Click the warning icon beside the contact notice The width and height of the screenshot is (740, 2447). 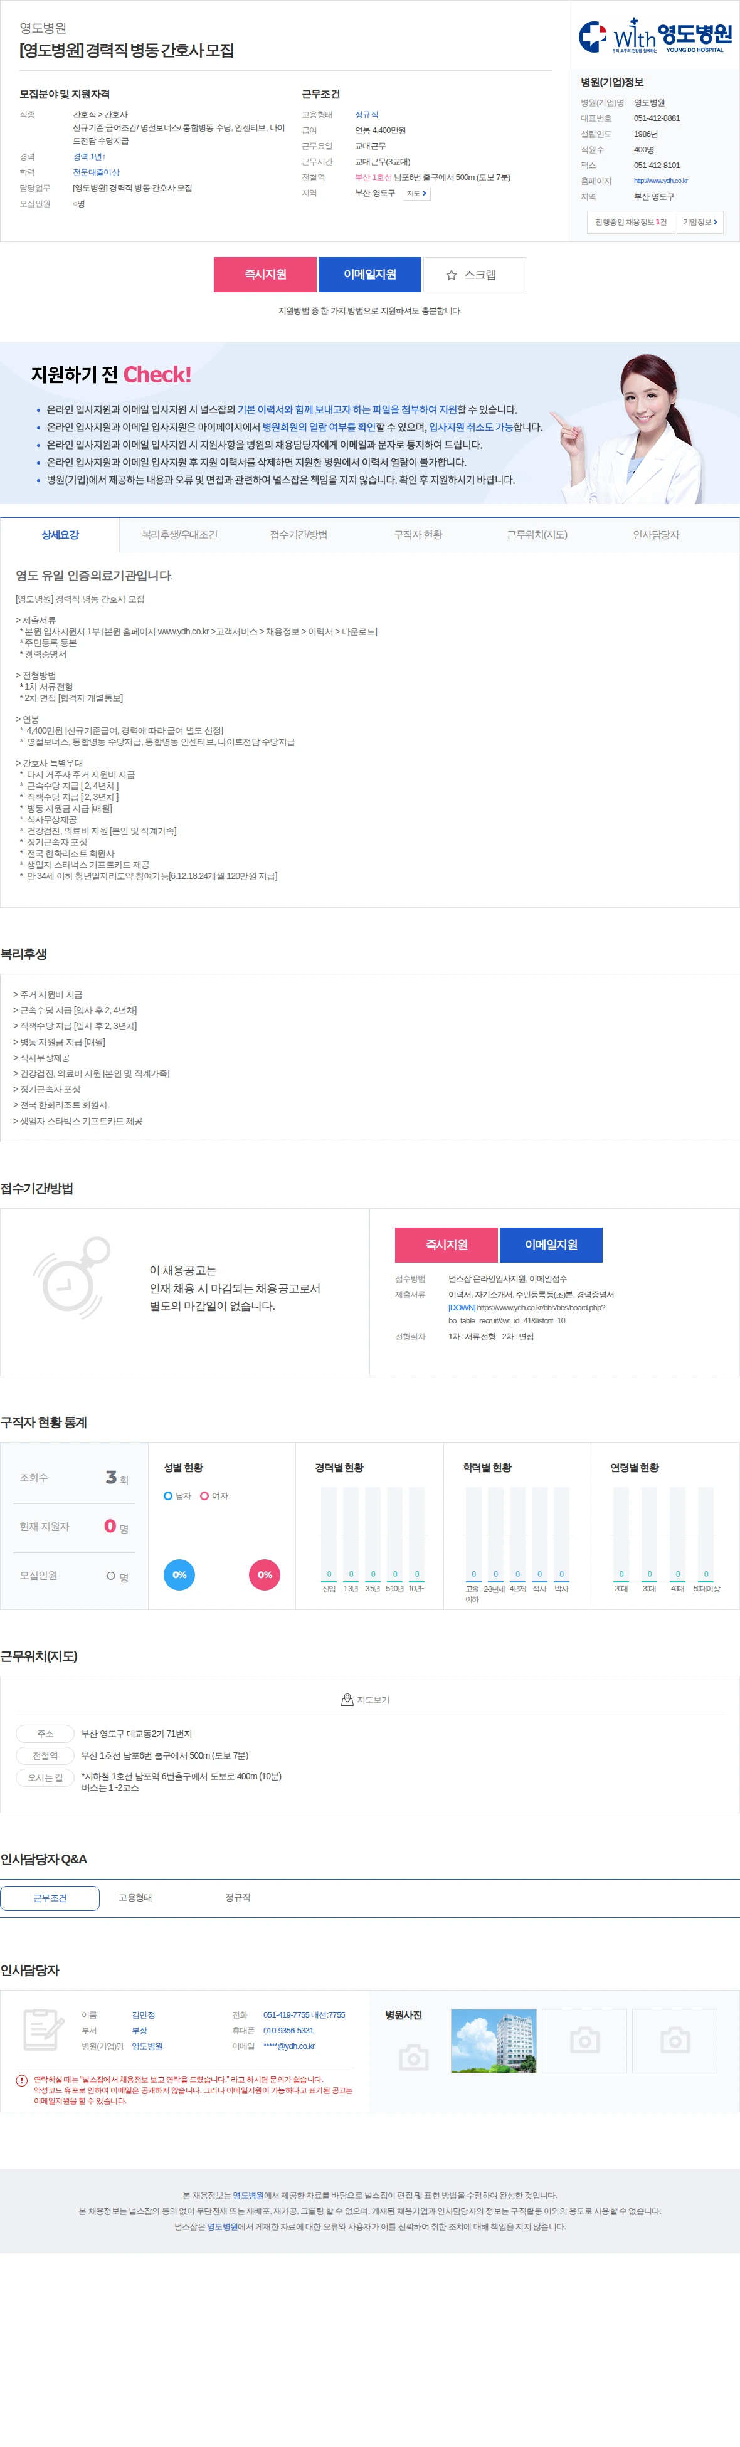pyautogui.click(x=21, y=2080)
